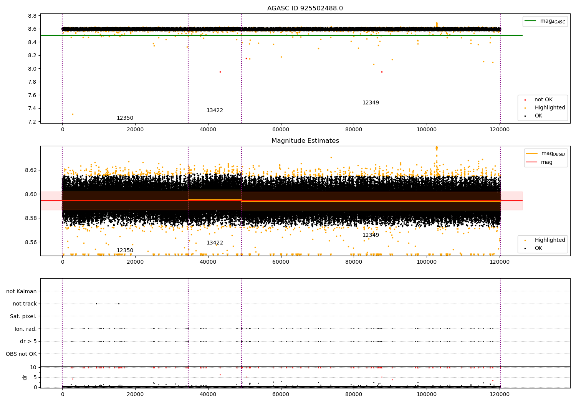This screenshot has width=576, height=403.
Task: Click the 7.8 y-tick of top plot
Action: click(x=33, y=82)
